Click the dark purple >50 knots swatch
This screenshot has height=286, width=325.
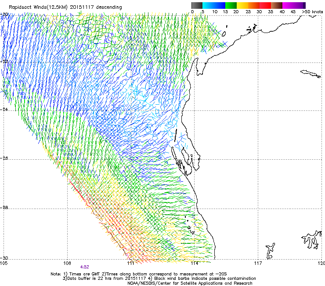(304, 5)
